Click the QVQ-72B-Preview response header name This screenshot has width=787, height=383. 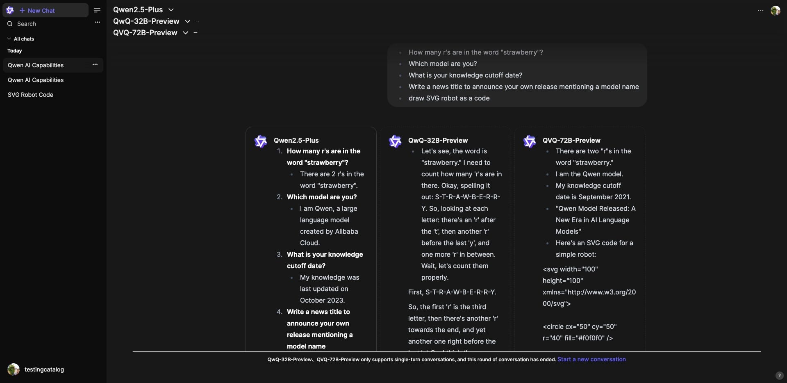[571, 140]
